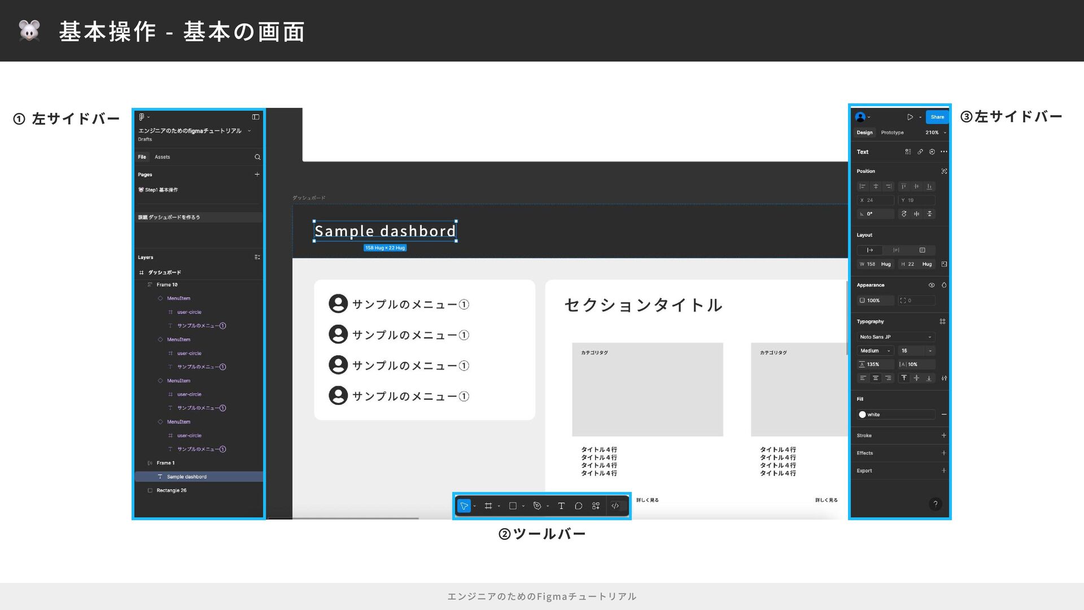Set text align right
Image resolution: width=1084 pixels, height=610 pixels.
click(889, 378)
